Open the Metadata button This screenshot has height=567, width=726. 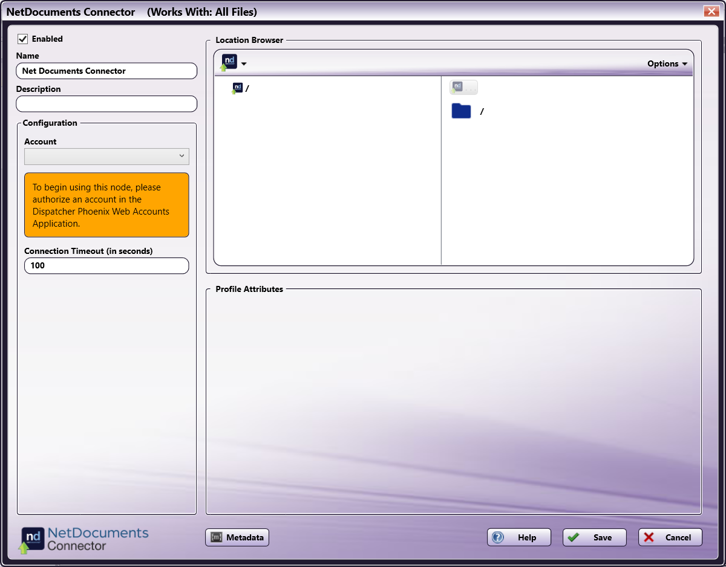pos(237,537)
